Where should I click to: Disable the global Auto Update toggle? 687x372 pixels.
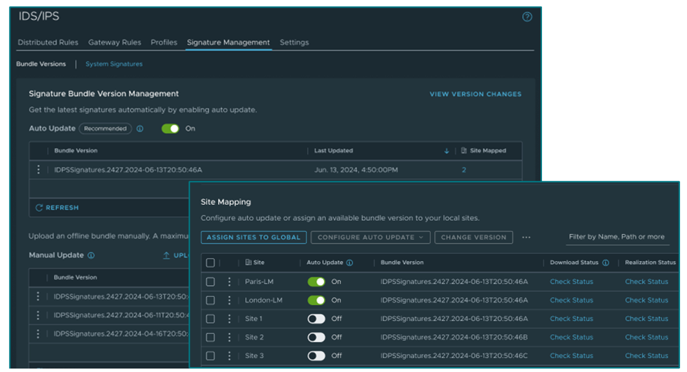170,128
